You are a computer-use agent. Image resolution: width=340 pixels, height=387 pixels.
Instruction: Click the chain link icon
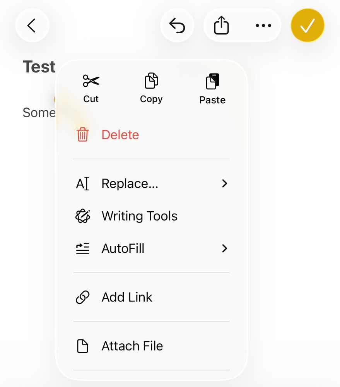(x=82, y=297)
